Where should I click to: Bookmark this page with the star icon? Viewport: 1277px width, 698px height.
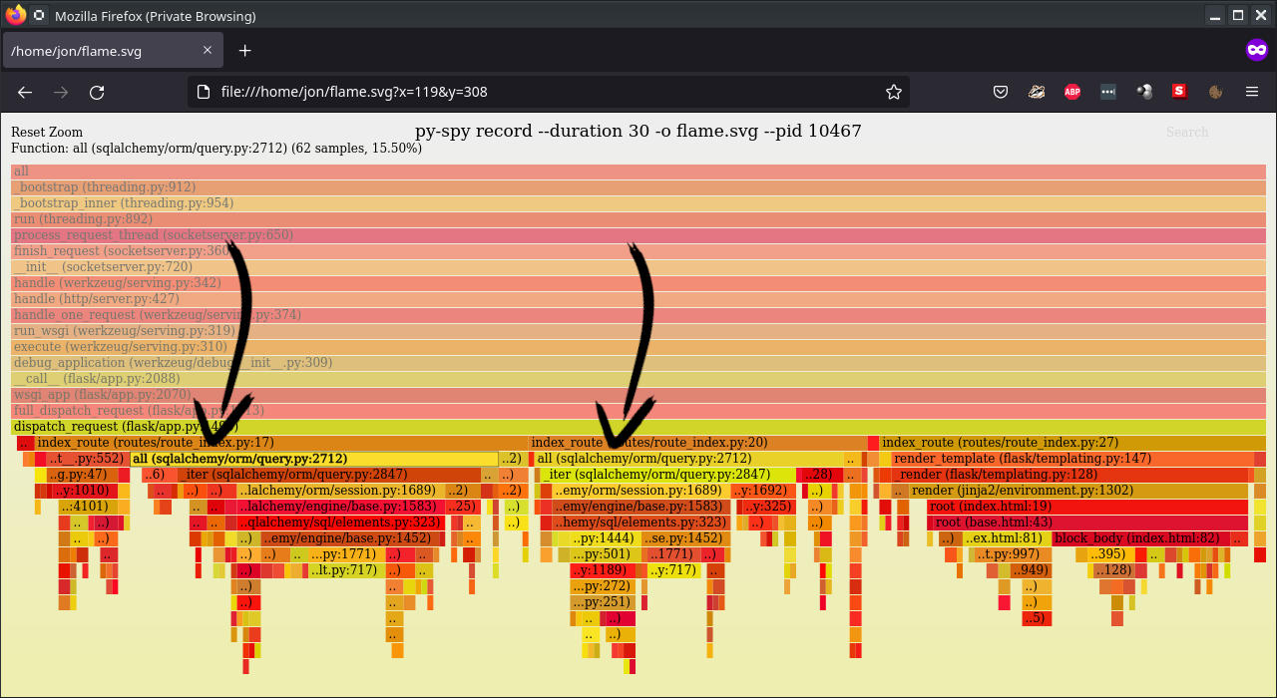click(893, 92)
